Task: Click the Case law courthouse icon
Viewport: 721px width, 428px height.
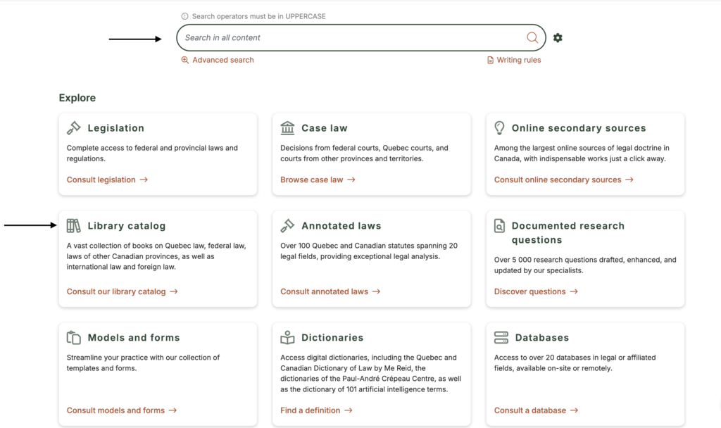Action: click(287, 128)
